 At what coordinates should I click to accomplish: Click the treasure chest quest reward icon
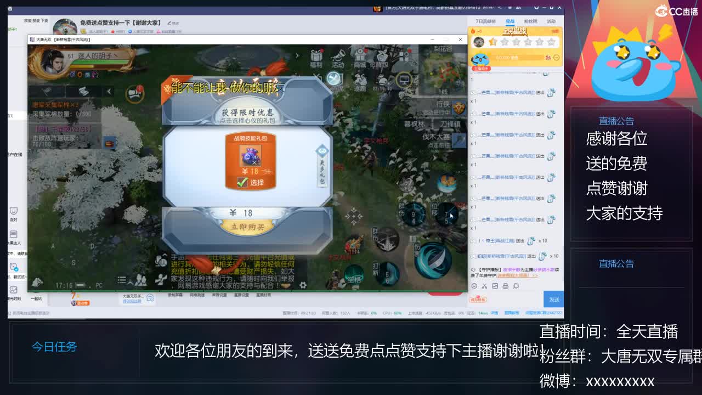(109, 143)
